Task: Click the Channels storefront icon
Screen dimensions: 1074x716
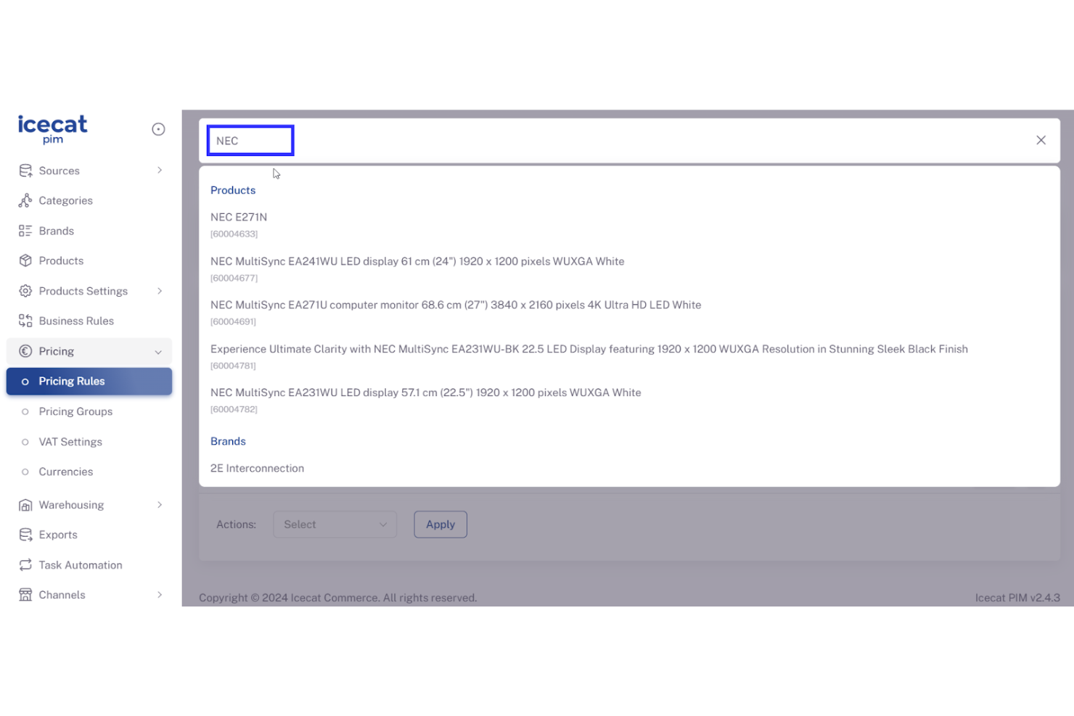Action: click(x=25, y=595)
